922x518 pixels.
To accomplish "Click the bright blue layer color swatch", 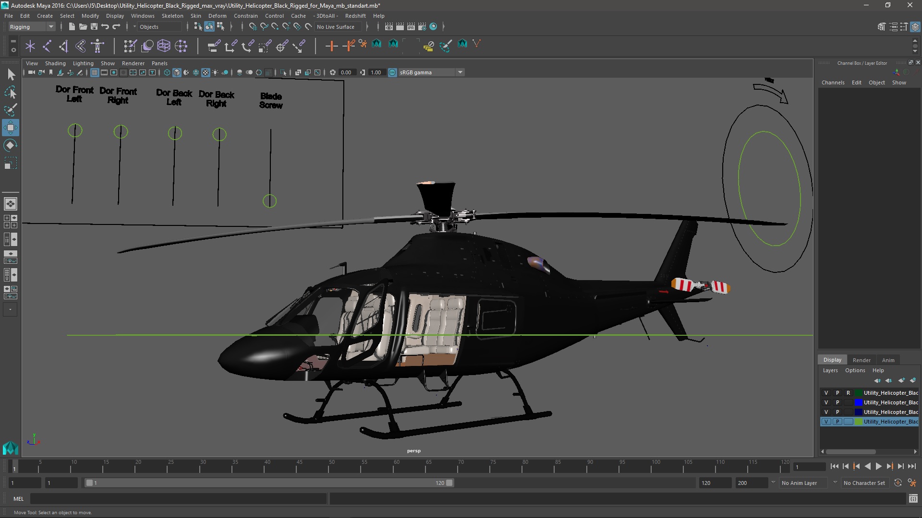I will click(x=858, y=402).
